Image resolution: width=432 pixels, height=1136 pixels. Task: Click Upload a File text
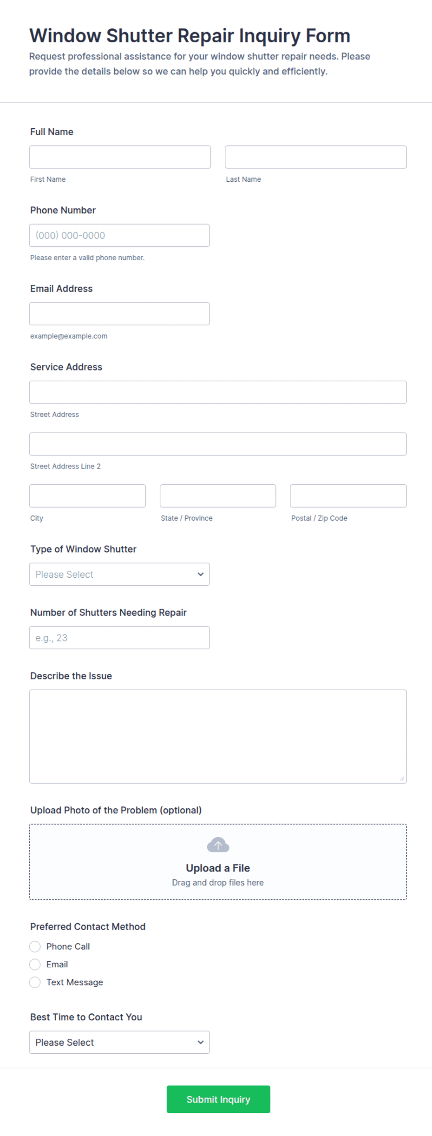tap(218, 868)
